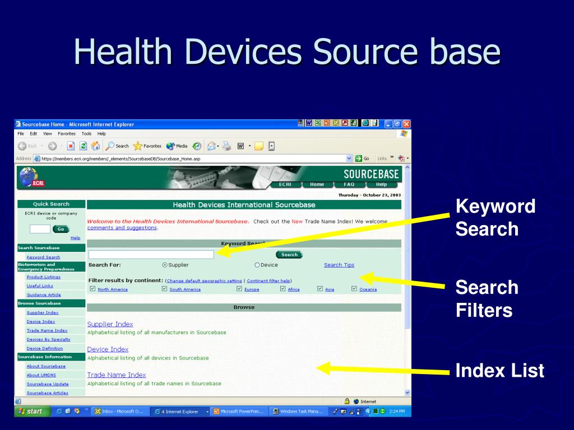
Task: Expand the Links toolbar chevron
Action: pos(392,157)
